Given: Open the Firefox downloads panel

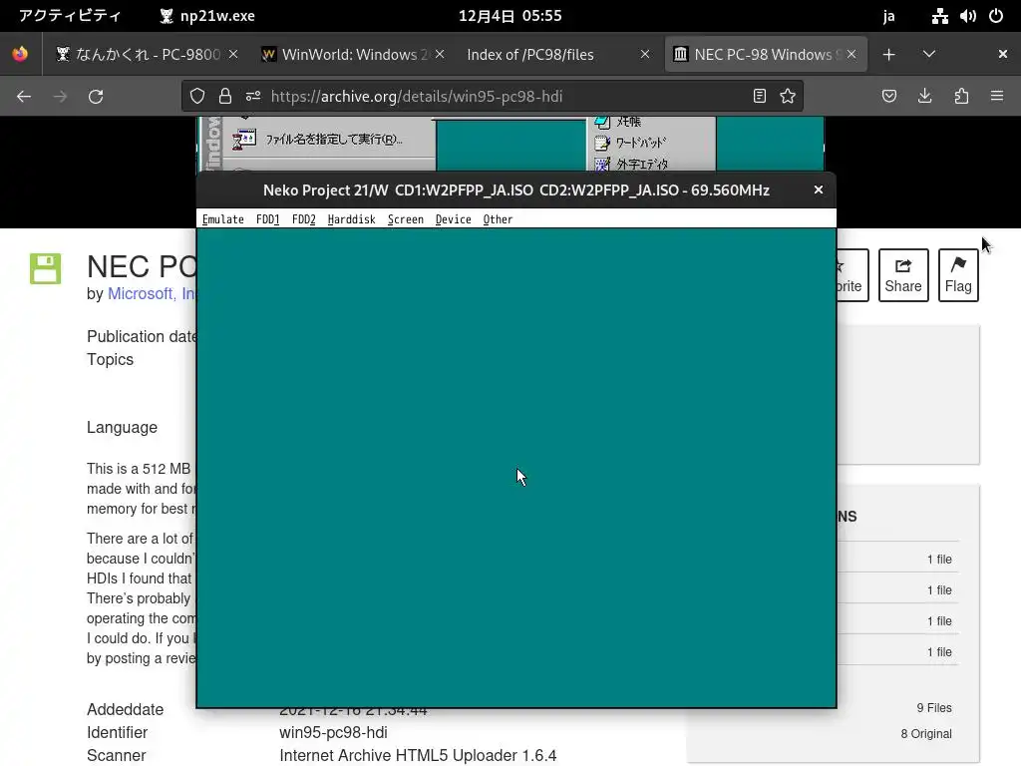Looking at the screenshot, I should pos(924,97).
